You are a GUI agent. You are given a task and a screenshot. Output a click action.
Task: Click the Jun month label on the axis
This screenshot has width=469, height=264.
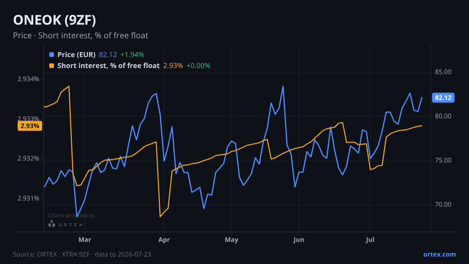299,239
